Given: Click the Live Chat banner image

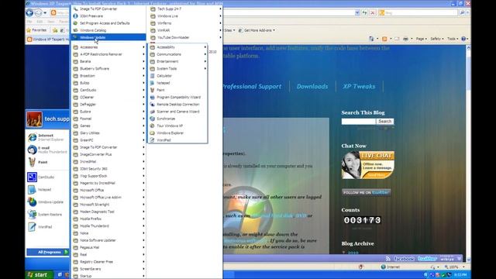Looking at the screenshot, I should [x=368, y=165].
